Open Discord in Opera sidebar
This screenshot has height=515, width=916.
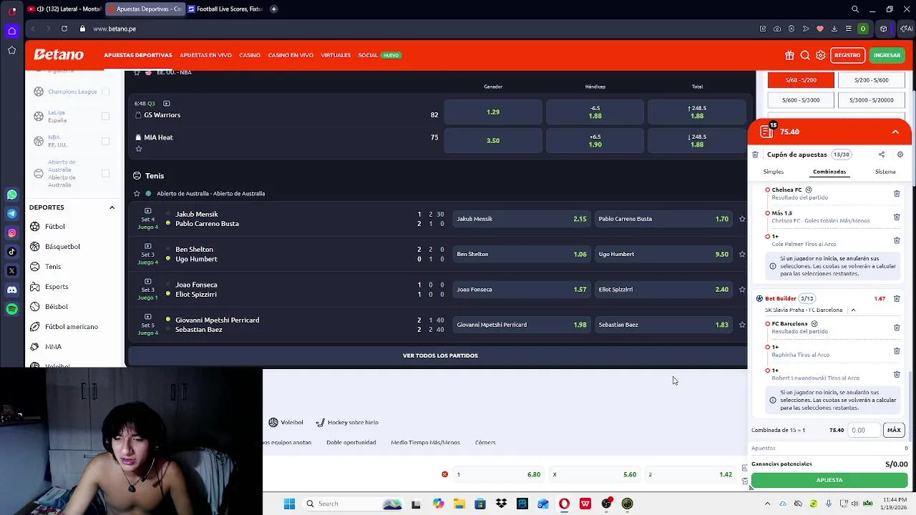click(x=12, y=290)
